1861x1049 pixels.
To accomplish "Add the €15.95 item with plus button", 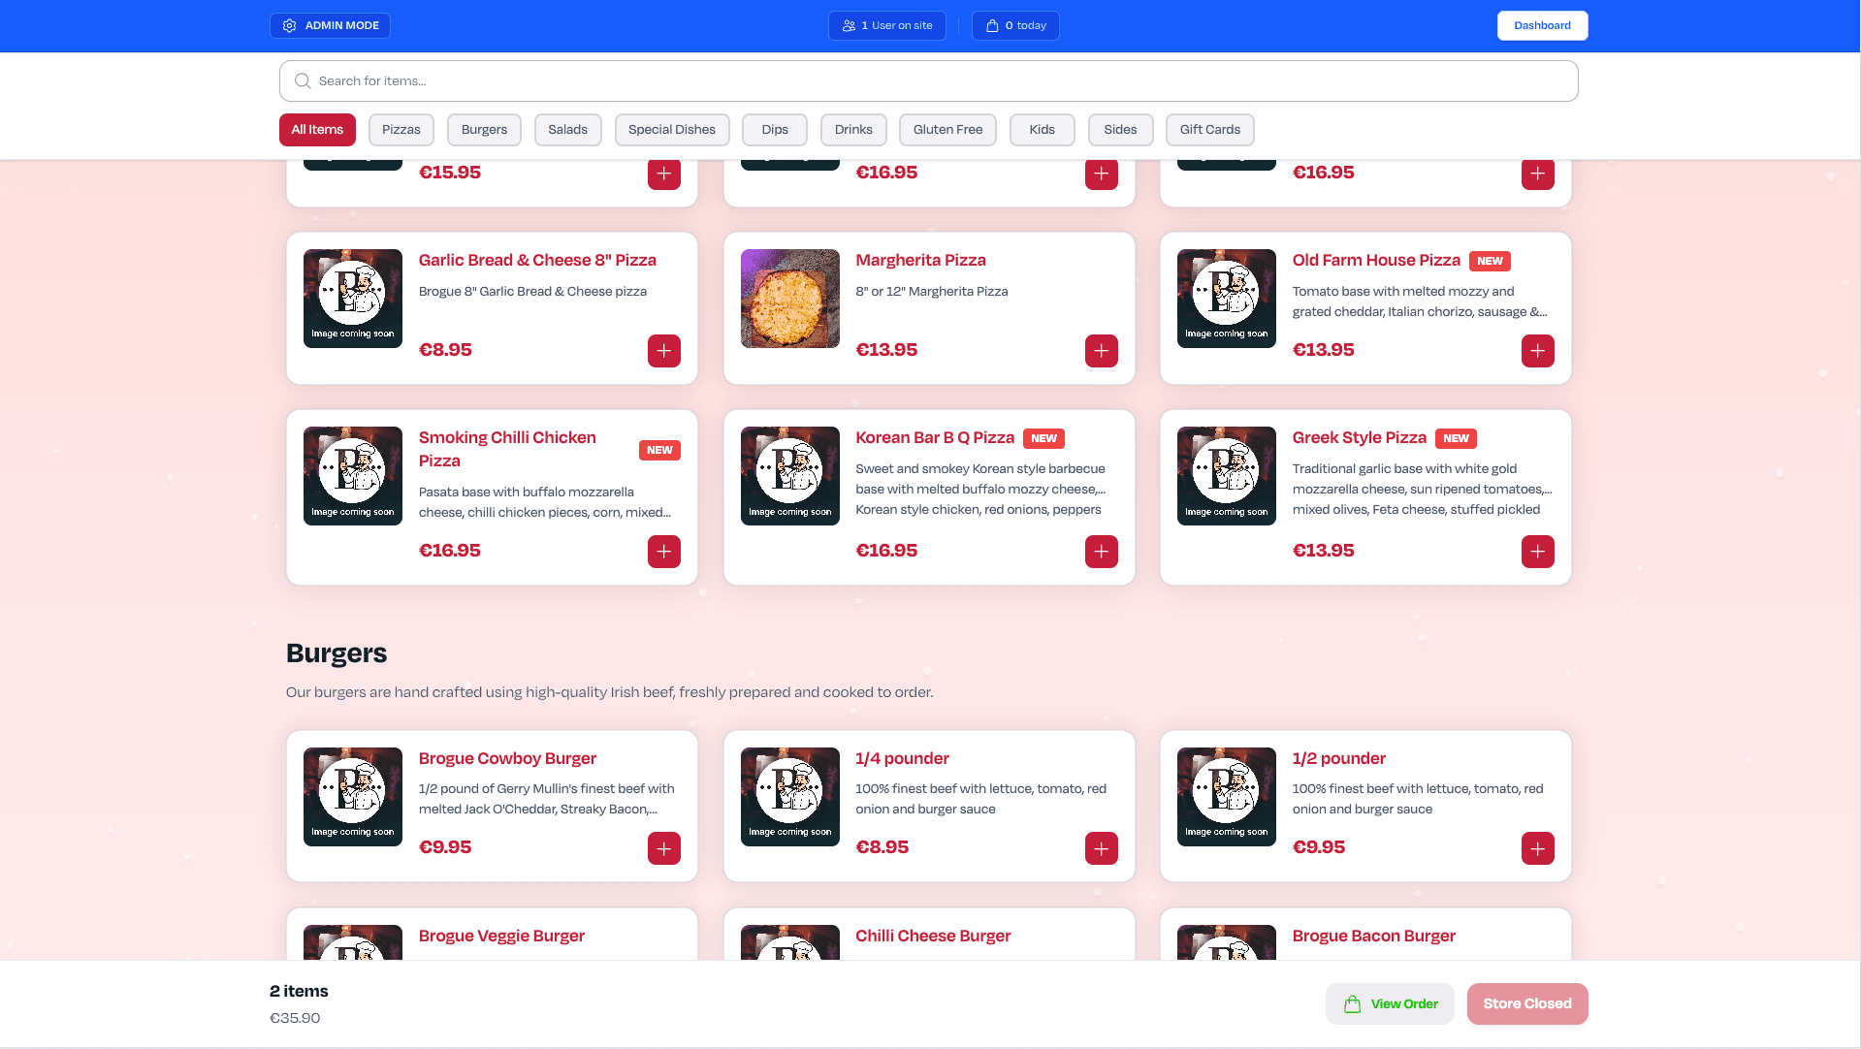I will (x=664, y=175).
